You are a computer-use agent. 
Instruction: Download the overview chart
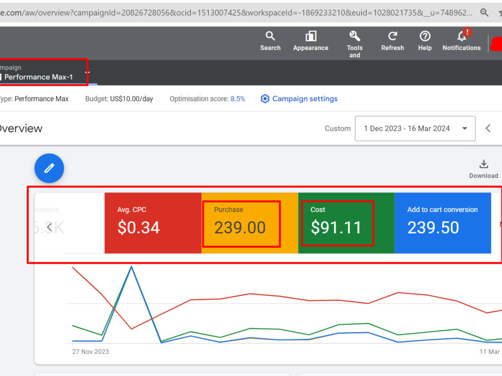pos(483,169)
